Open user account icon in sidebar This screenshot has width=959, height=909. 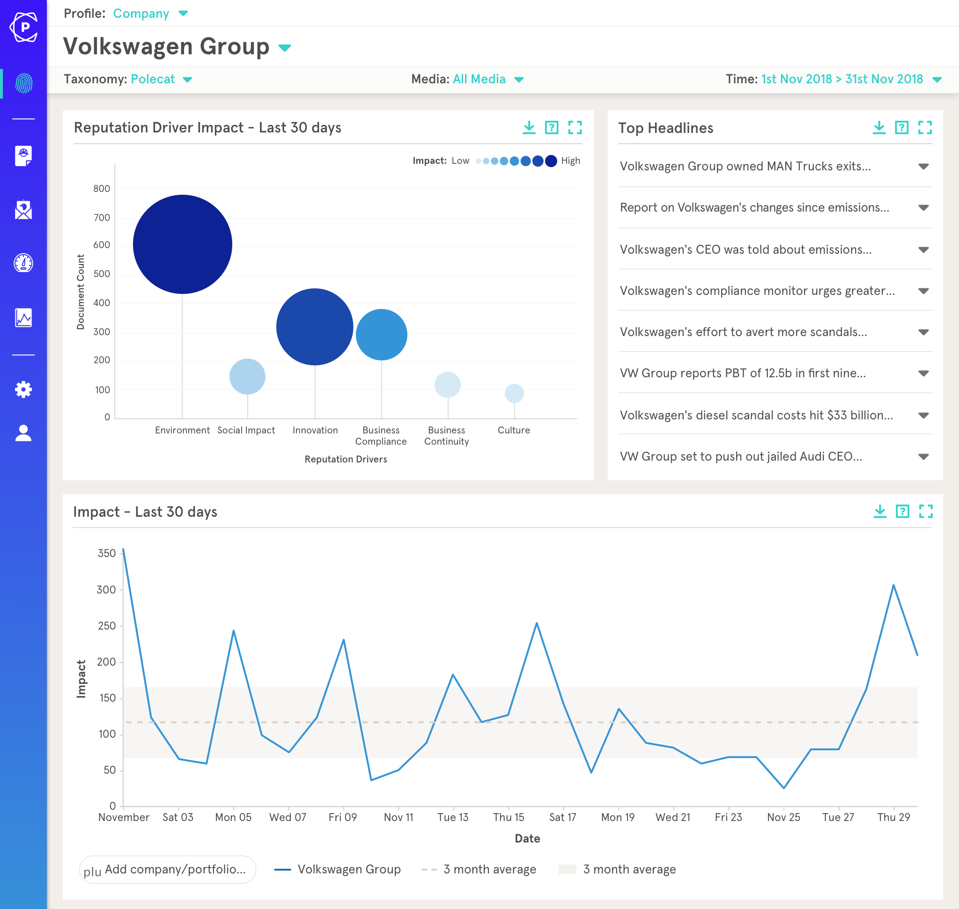[23, 433]
